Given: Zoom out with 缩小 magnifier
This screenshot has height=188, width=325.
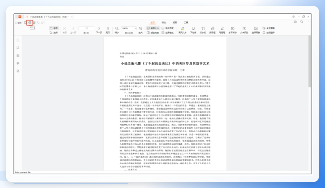Looking at the screenshot, I should tap(117, 30).
